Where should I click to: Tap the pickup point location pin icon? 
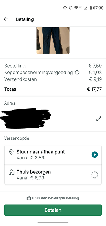coord(11,152)
